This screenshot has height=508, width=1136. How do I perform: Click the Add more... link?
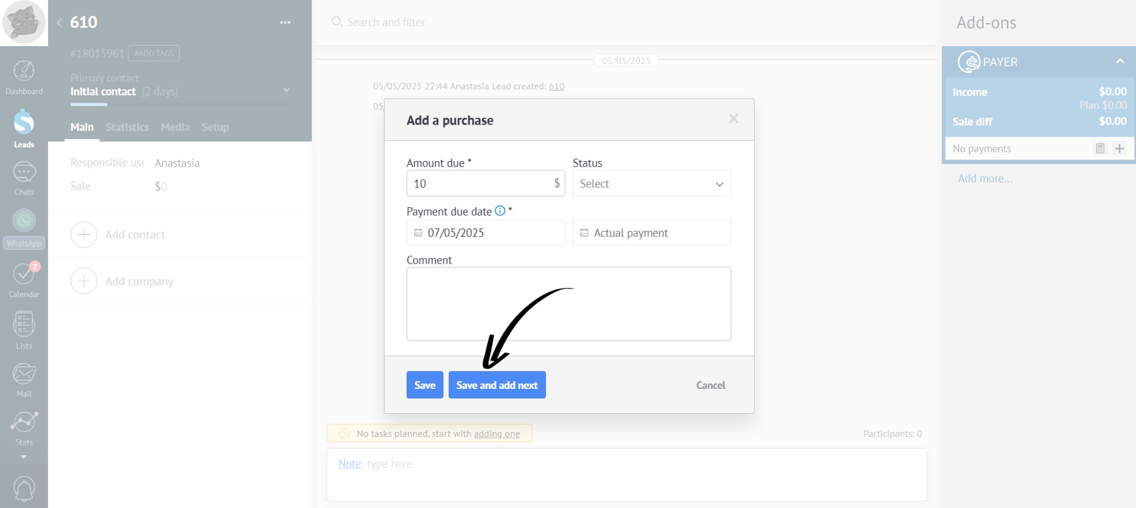[985, 179]
